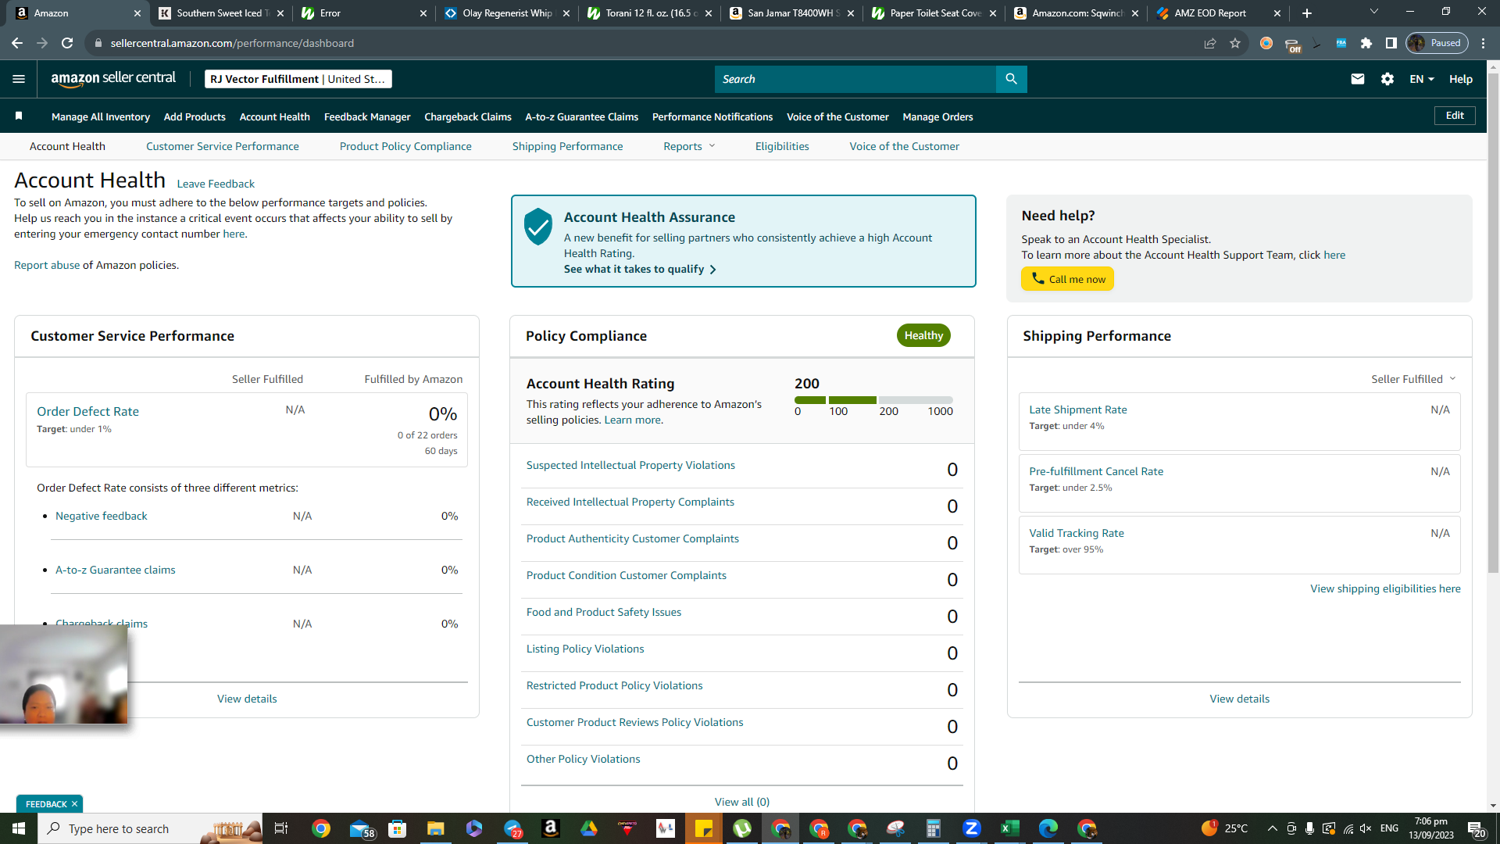Reload the page with the refresh icon
Image resolution: width=1500 pixels, height=844 pixels.
click(x=67, y=43)
